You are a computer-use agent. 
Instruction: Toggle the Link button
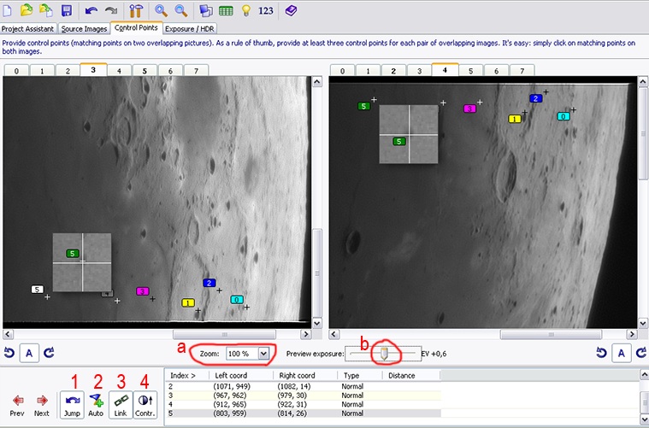pos(121,403)
